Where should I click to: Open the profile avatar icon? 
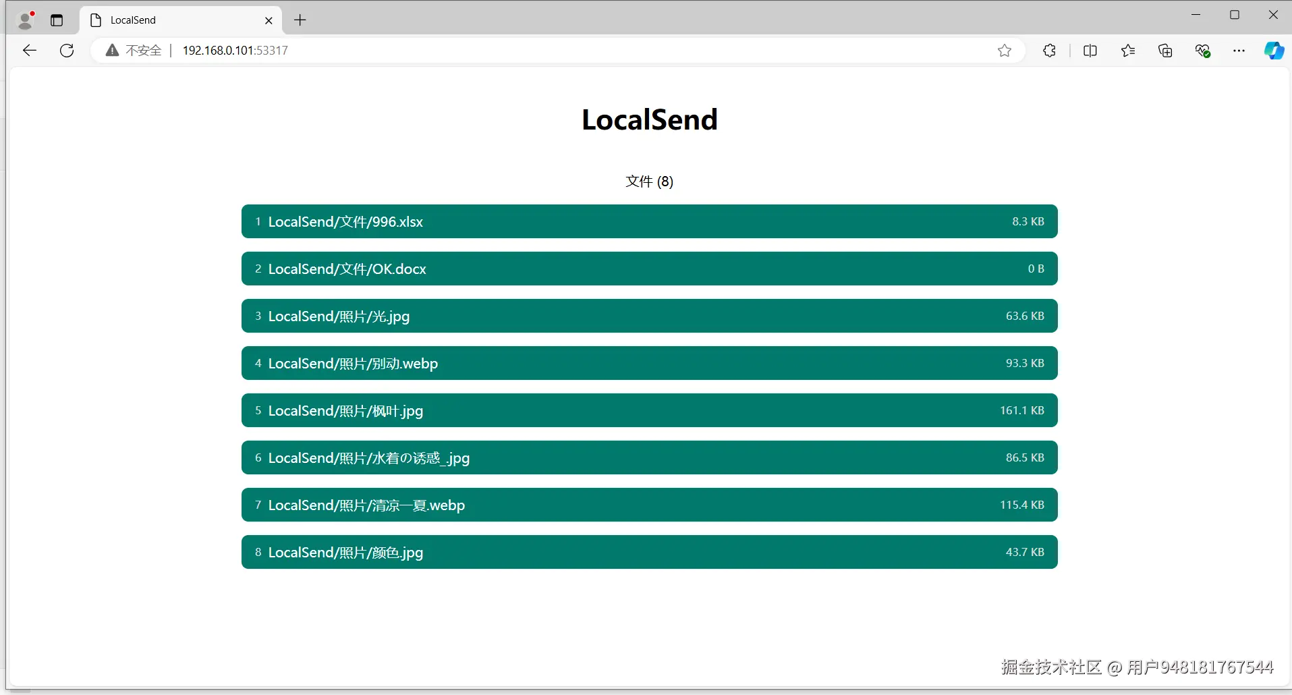(26, 20)
